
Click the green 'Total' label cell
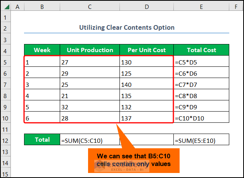click(42, 140)
